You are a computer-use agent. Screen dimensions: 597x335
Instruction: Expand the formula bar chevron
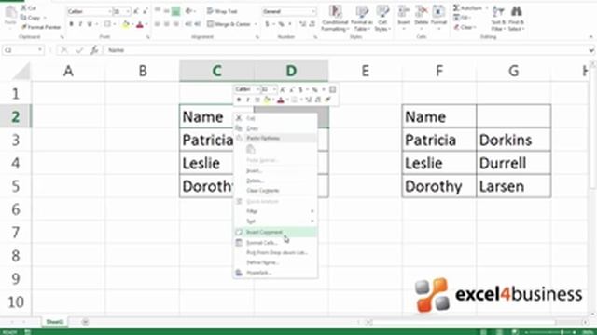point(590,50)
